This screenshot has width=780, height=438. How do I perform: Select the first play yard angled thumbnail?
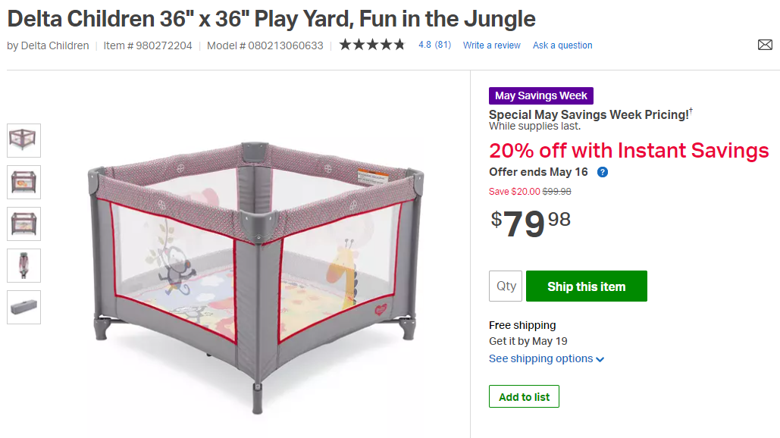(24, 140)
